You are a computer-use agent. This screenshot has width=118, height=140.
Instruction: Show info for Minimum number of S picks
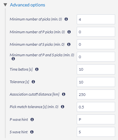69,44
